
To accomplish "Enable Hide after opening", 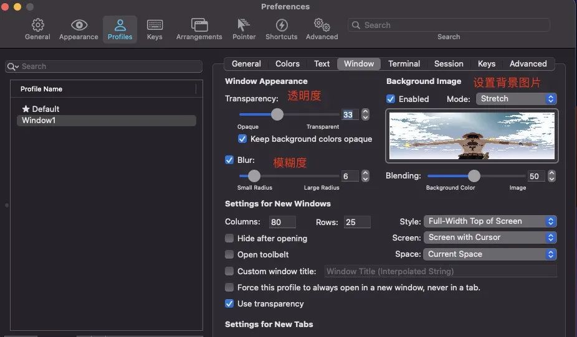I will (x=229, y=238).
